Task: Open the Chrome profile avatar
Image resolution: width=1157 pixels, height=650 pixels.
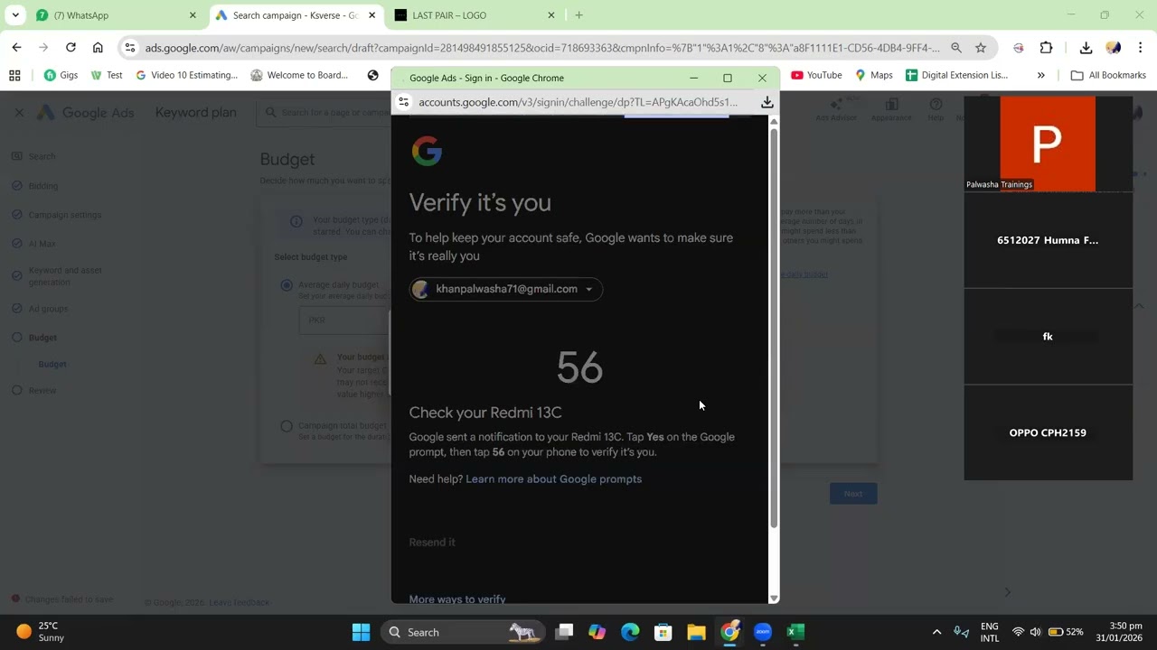Action: click(1114, 48)
